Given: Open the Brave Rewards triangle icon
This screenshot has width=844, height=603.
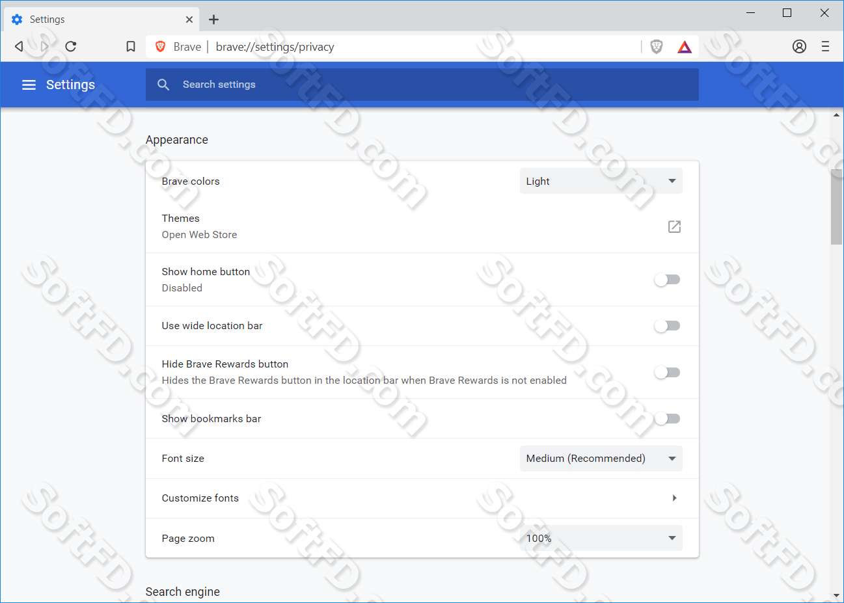Looking at the screenshot, I should coord(685,47).
